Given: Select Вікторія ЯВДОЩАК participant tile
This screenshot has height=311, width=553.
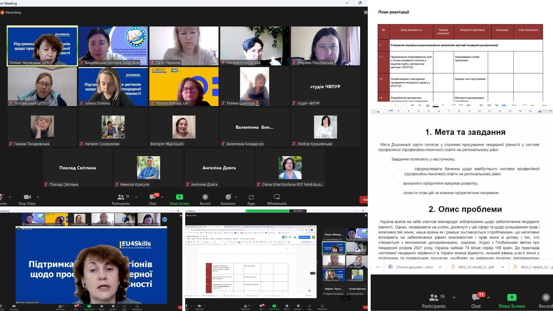Looking at the screenshot, I should tap(184, 127).
